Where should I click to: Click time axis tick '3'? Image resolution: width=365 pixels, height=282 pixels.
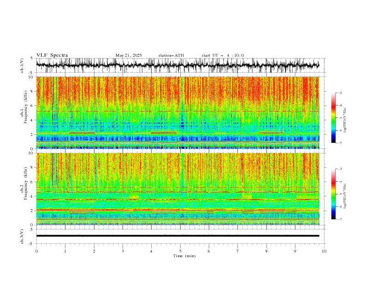(x=123, y=251)
